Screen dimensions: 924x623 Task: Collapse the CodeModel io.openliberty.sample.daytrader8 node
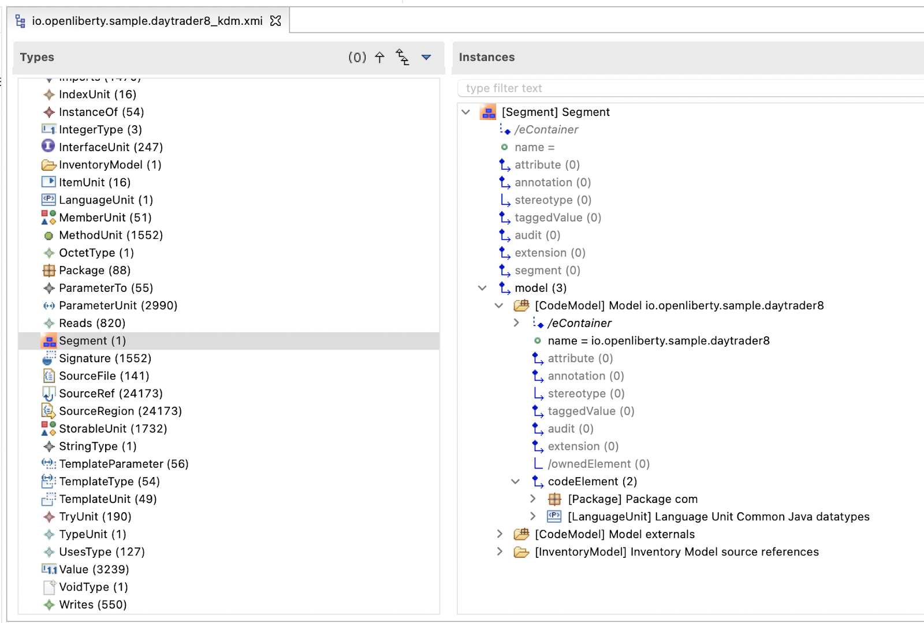(x=499, y=306)
